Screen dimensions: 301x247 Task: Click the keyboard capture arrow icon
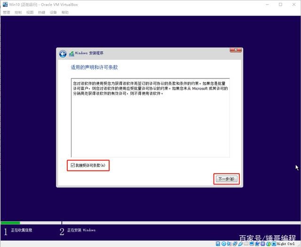click(x=274, y=244)
